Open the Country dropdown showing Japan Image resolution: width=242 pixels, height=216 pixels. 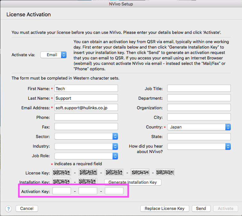(199, 127)
